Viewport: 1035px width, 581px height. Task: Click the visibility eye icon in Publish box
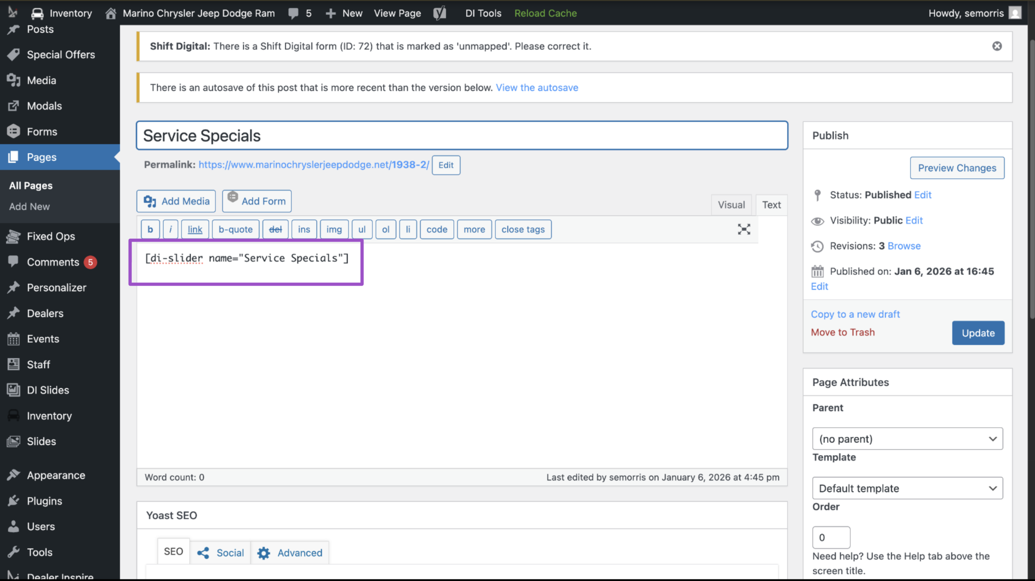coord(817,221)
